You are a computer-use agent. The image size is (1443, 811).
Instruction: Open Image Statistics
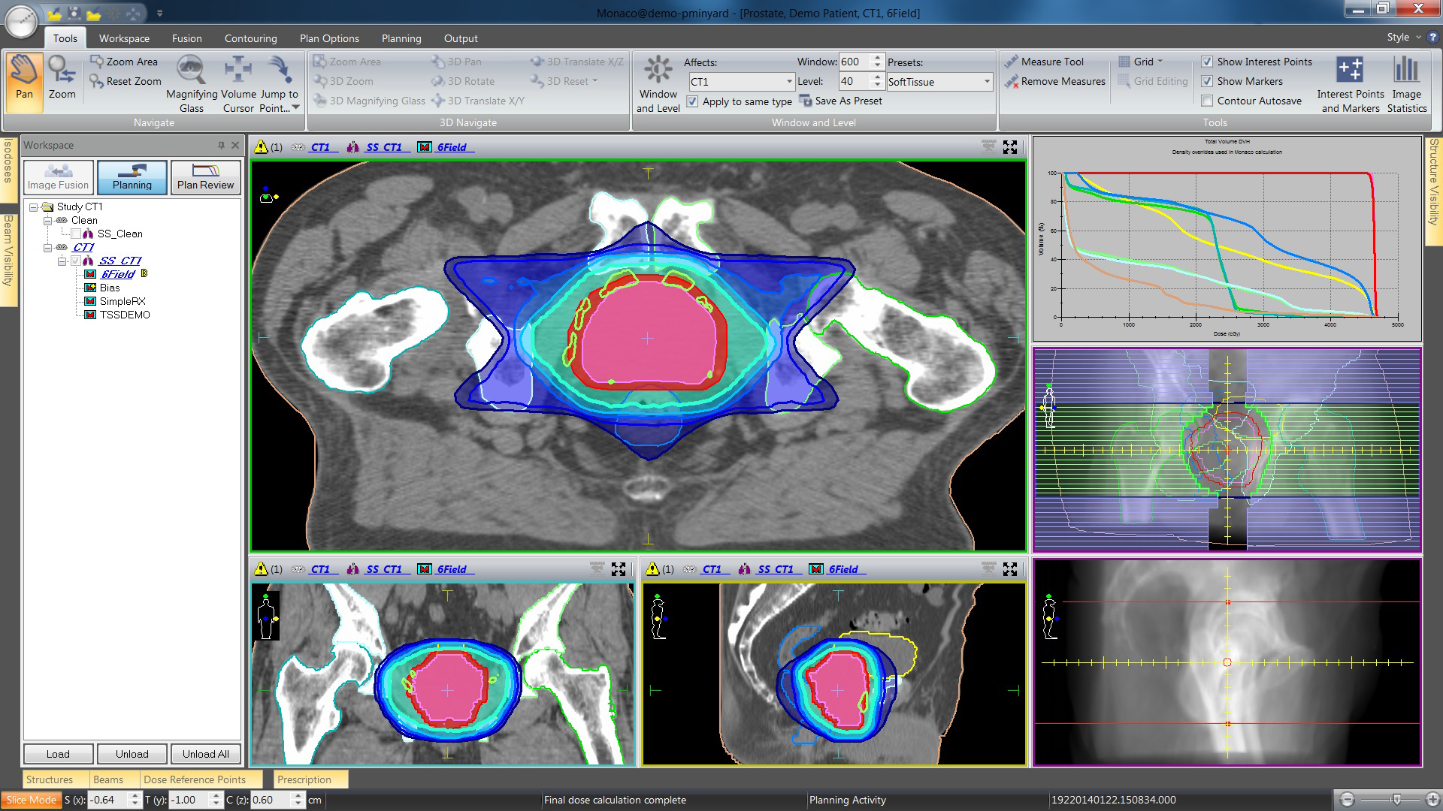pyautogui.click(x=1406, y=83)
